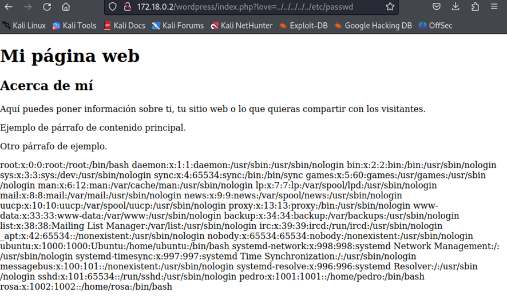Open the Kali NetHunter bookmark
Viewport: 507px width, 303px height.
click(241, 26)
